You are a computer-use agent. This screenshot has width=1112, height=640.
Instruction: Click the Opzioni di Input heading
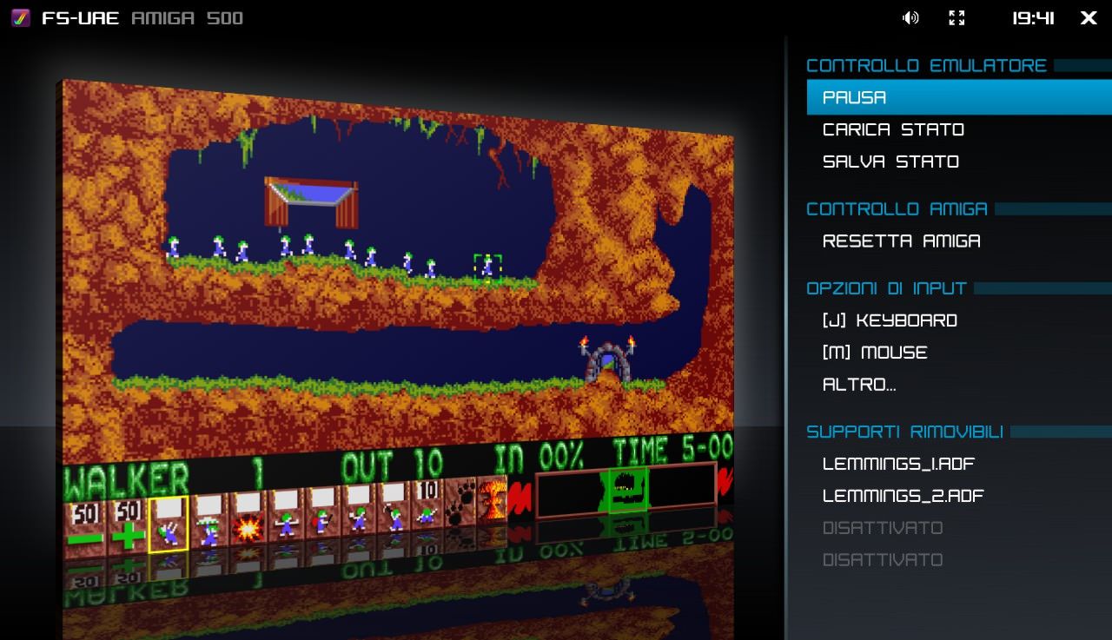(x=886, y=288)
